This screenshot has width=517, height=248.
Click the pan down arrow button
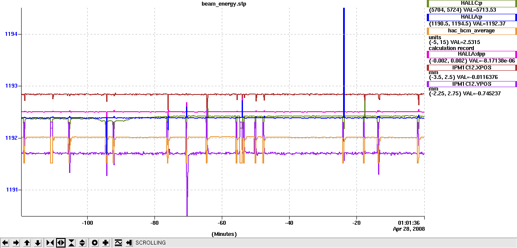pyautogui.click(x=38, y=243)
